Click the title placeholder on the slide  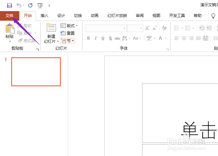pos(180,113)
